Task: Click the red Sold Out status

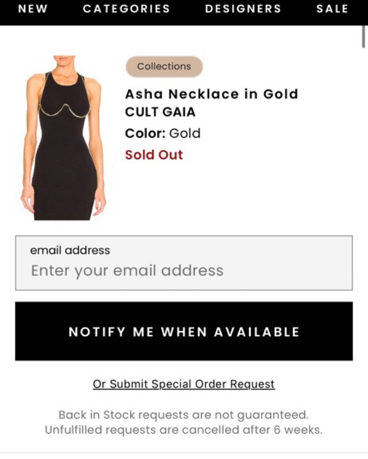Action: 154,155
